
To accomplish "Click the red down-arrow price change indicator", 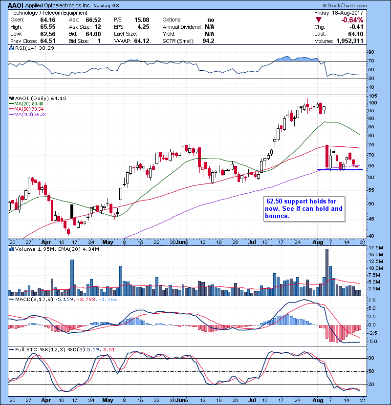I will pyautogui.click(x=319, y=20).
